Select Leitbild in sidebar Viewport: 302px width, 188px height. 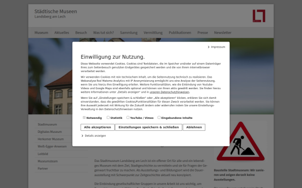(61, 154)
